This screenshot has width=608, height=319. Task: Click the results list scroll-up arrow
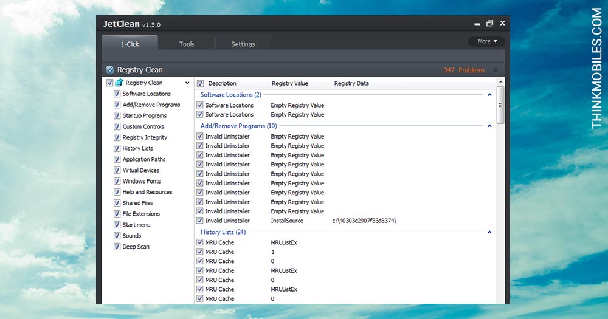point(500,82)
